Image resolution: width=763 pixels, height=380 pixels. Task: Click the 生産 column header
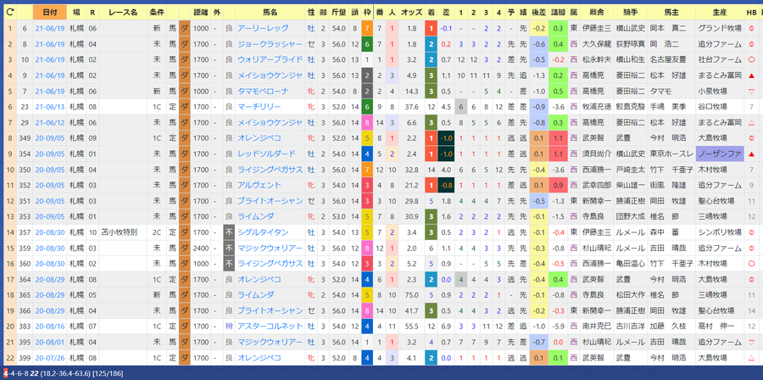tap(719, 12)
